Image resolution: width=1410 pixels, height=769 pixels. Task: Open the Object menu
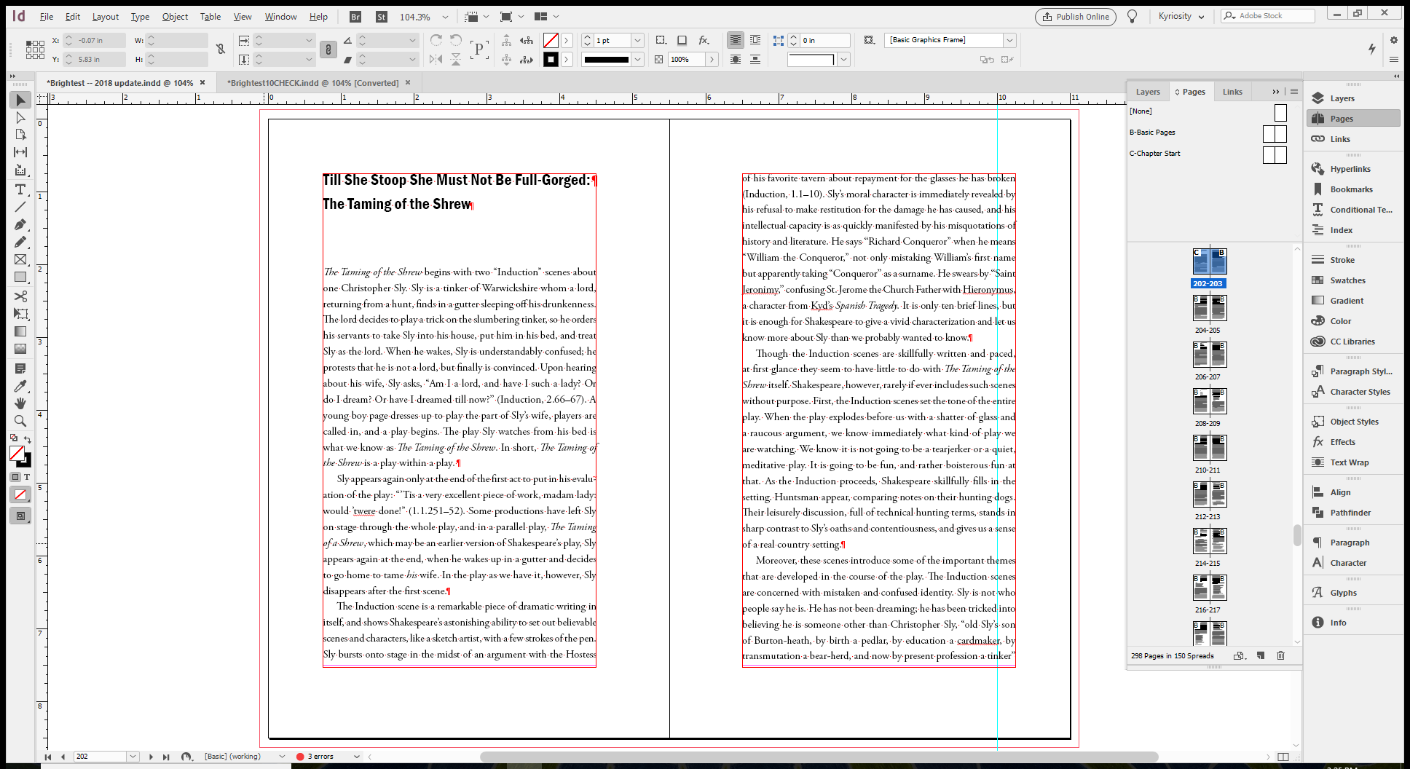175,17
